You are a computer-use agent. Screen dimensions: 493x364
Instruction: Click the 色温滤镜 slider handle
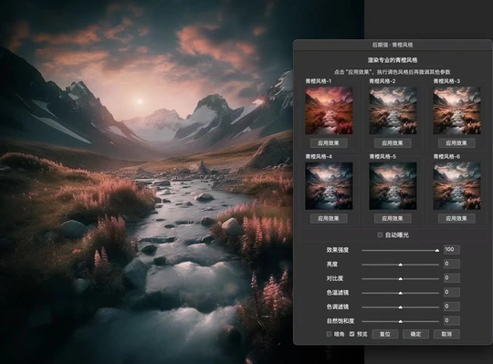(400, 293)
